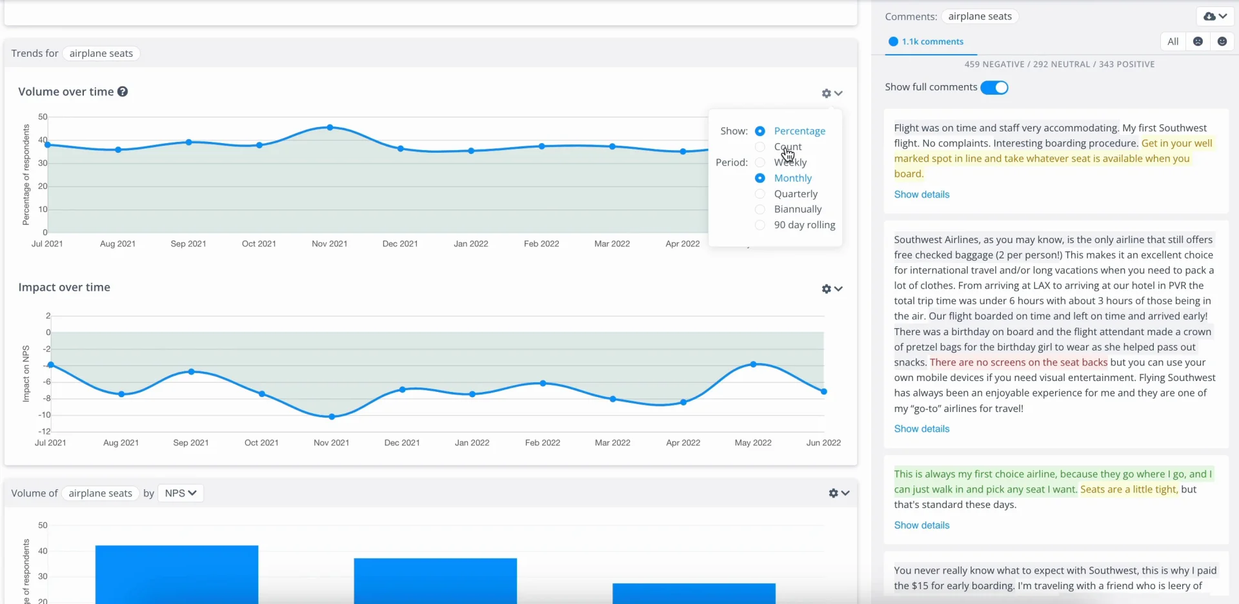This screenshot has height=604, width=1239.
Task: Show details for the Flight was on time comment
Action: click(922, 195)
